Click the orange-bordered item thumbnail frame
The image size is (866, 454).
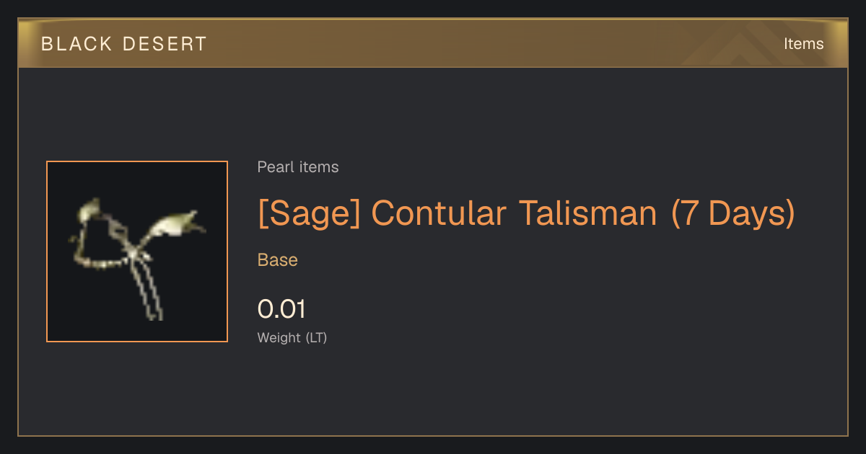[137, 252]
